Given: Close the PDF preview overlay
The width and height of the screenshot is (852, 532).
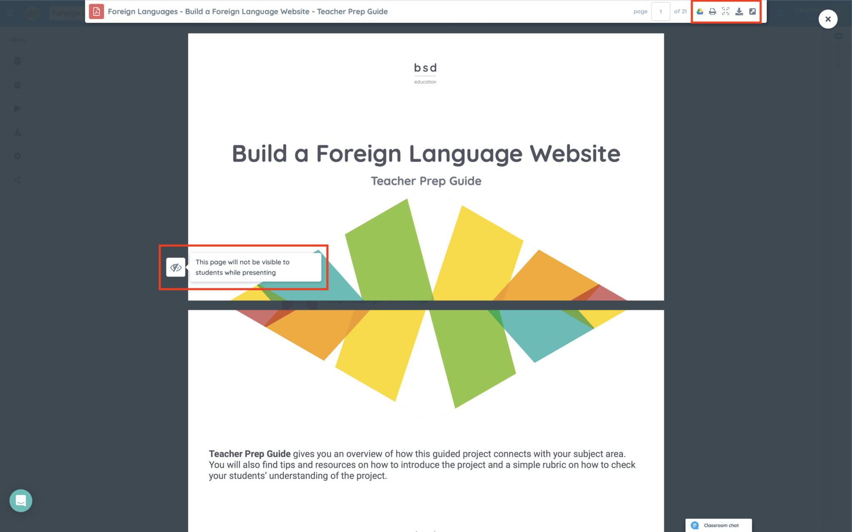Looking at the screenshot, I should click(828, 19).
